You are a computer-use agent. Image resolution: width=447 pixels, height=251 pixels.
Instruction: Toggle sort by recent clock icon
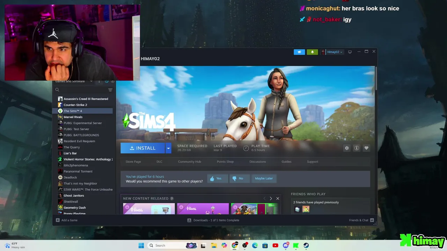(x=107, y=81)
